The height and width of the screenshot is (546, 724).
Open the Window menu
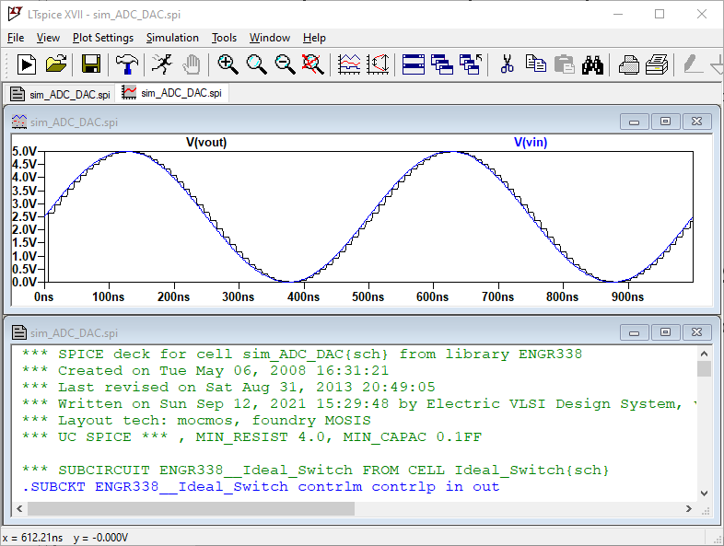pos(270,38)
